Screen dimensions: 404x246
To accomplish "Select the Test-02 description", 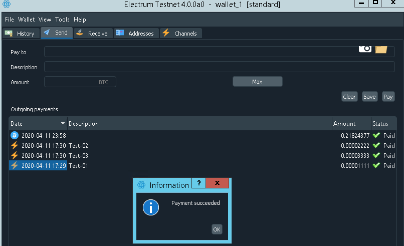I will (x=78, y=145).
